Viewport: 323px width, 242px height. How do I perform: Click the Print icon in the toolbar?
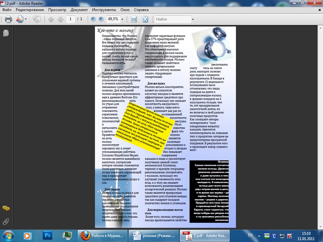pyautogui.click(x=9, y=19)
